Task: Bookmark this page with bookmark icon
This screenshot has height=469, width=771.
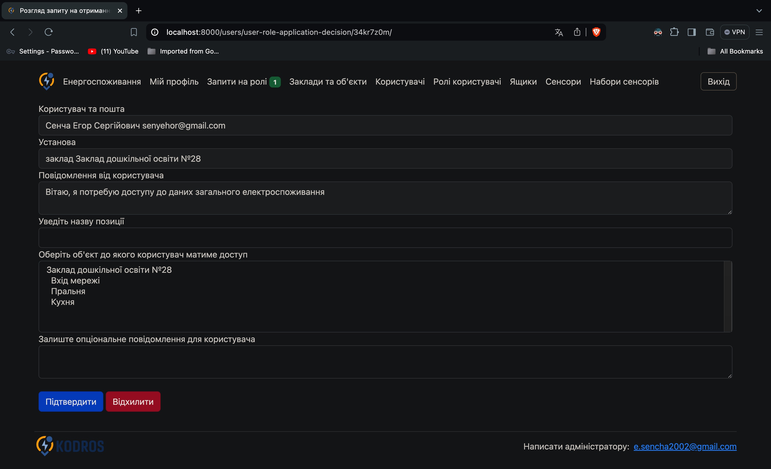Action: pos(134,32)
